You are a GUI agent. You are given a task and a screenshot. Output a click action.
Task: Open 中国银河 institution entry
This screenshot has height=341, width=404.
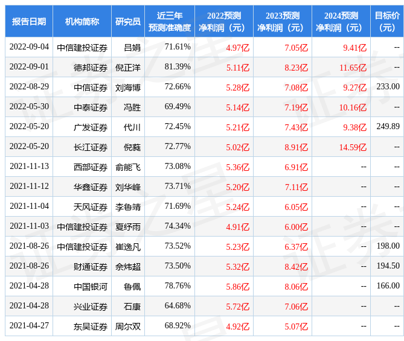click(x=91, y=287)
